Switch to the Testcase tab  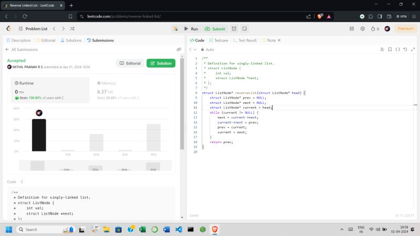218,40
